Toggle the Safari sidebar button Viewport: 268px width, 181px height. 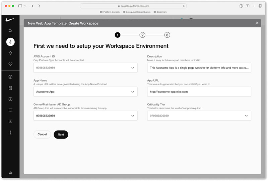pos(20,6)
